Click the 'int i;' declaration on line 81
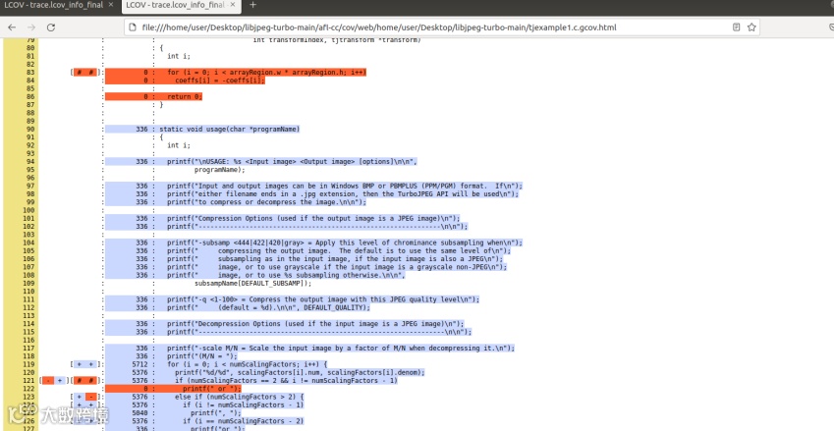Screen dimensions: 834x431 [x=179, y=56]
